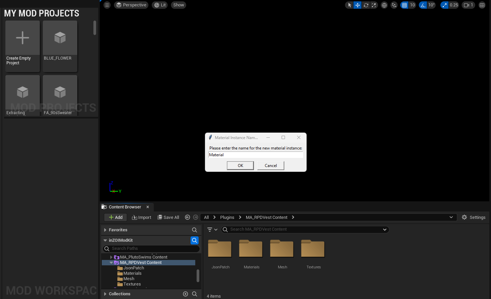Image resolution: width=491 pixels, height=299 pixels.
Task: Select Create Empty Project tile
Action: tap(23, 46)
